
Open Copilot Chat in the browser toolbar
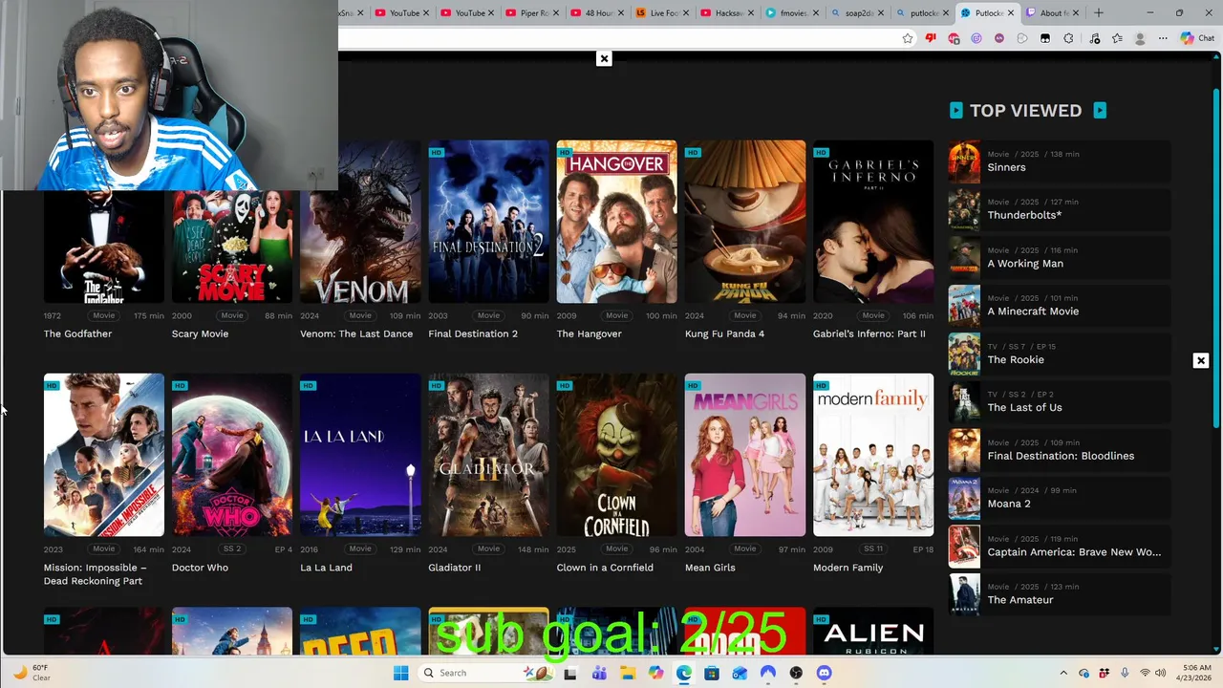pyautogui.click(x=1197, y=38)
